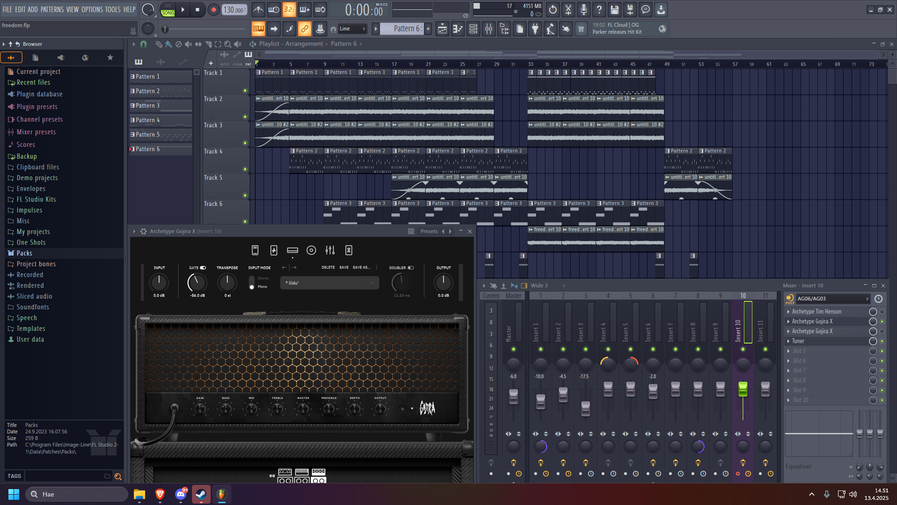Open Discord from the taskbar
897x505 pixels.
click(x=181, y=494)
